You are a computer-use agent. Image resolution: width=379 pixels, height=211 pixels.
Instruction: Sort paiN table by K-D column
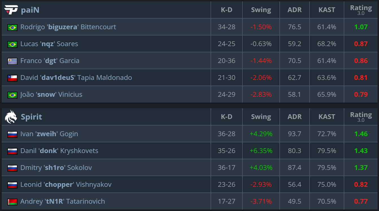point(226,10)
